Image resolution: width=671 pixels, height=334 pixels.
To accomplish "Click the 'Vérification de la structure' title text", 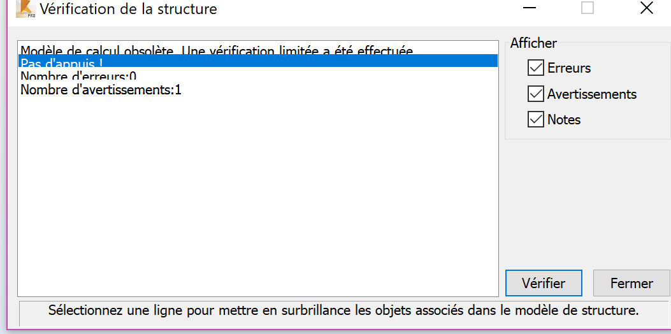I will 128,8.
